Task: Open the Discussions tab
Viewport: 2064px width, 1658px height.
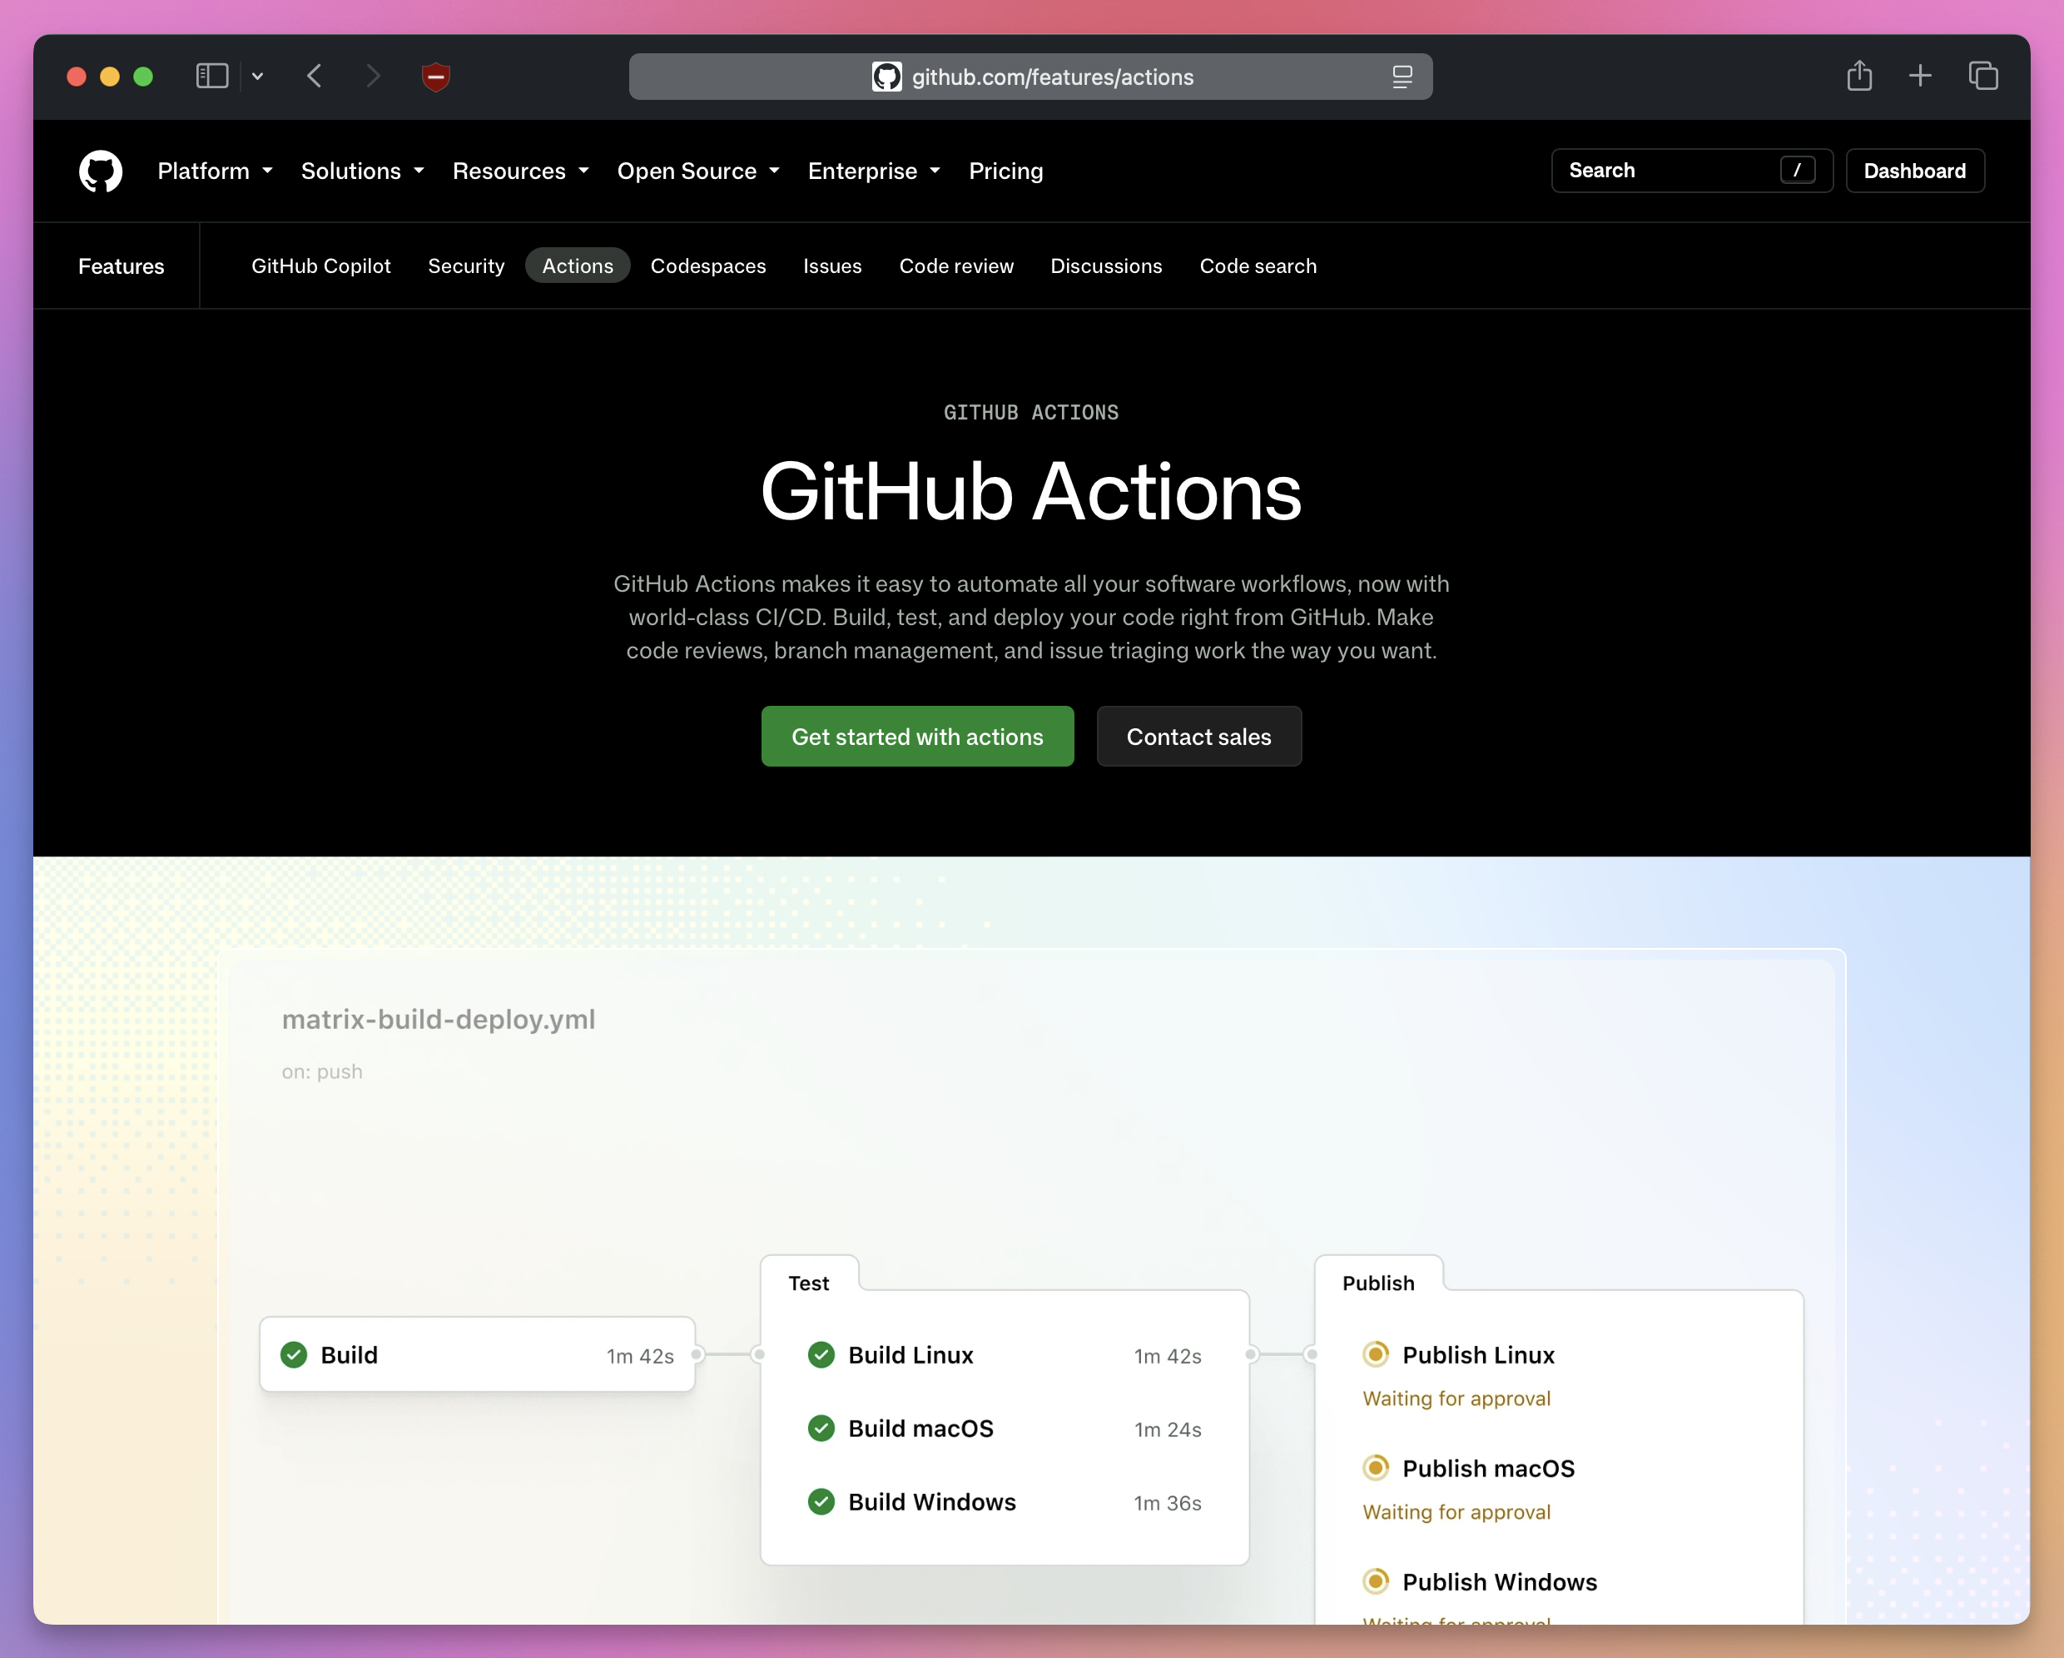Action: coord(1106,266)
